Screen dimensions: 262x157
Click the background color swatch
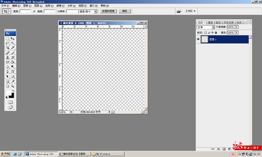[12, 96]
